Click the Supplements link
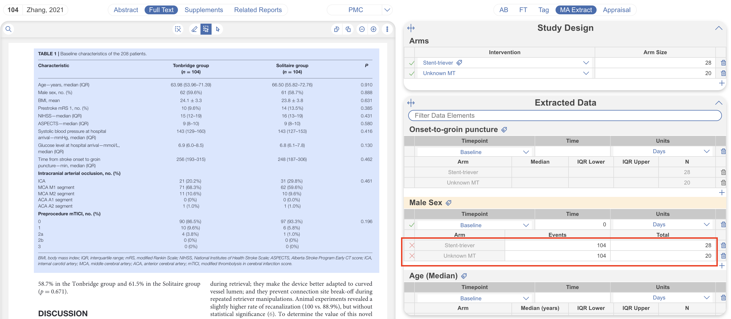731x319 pixels. pyautogui.click(x=204, y=10)
